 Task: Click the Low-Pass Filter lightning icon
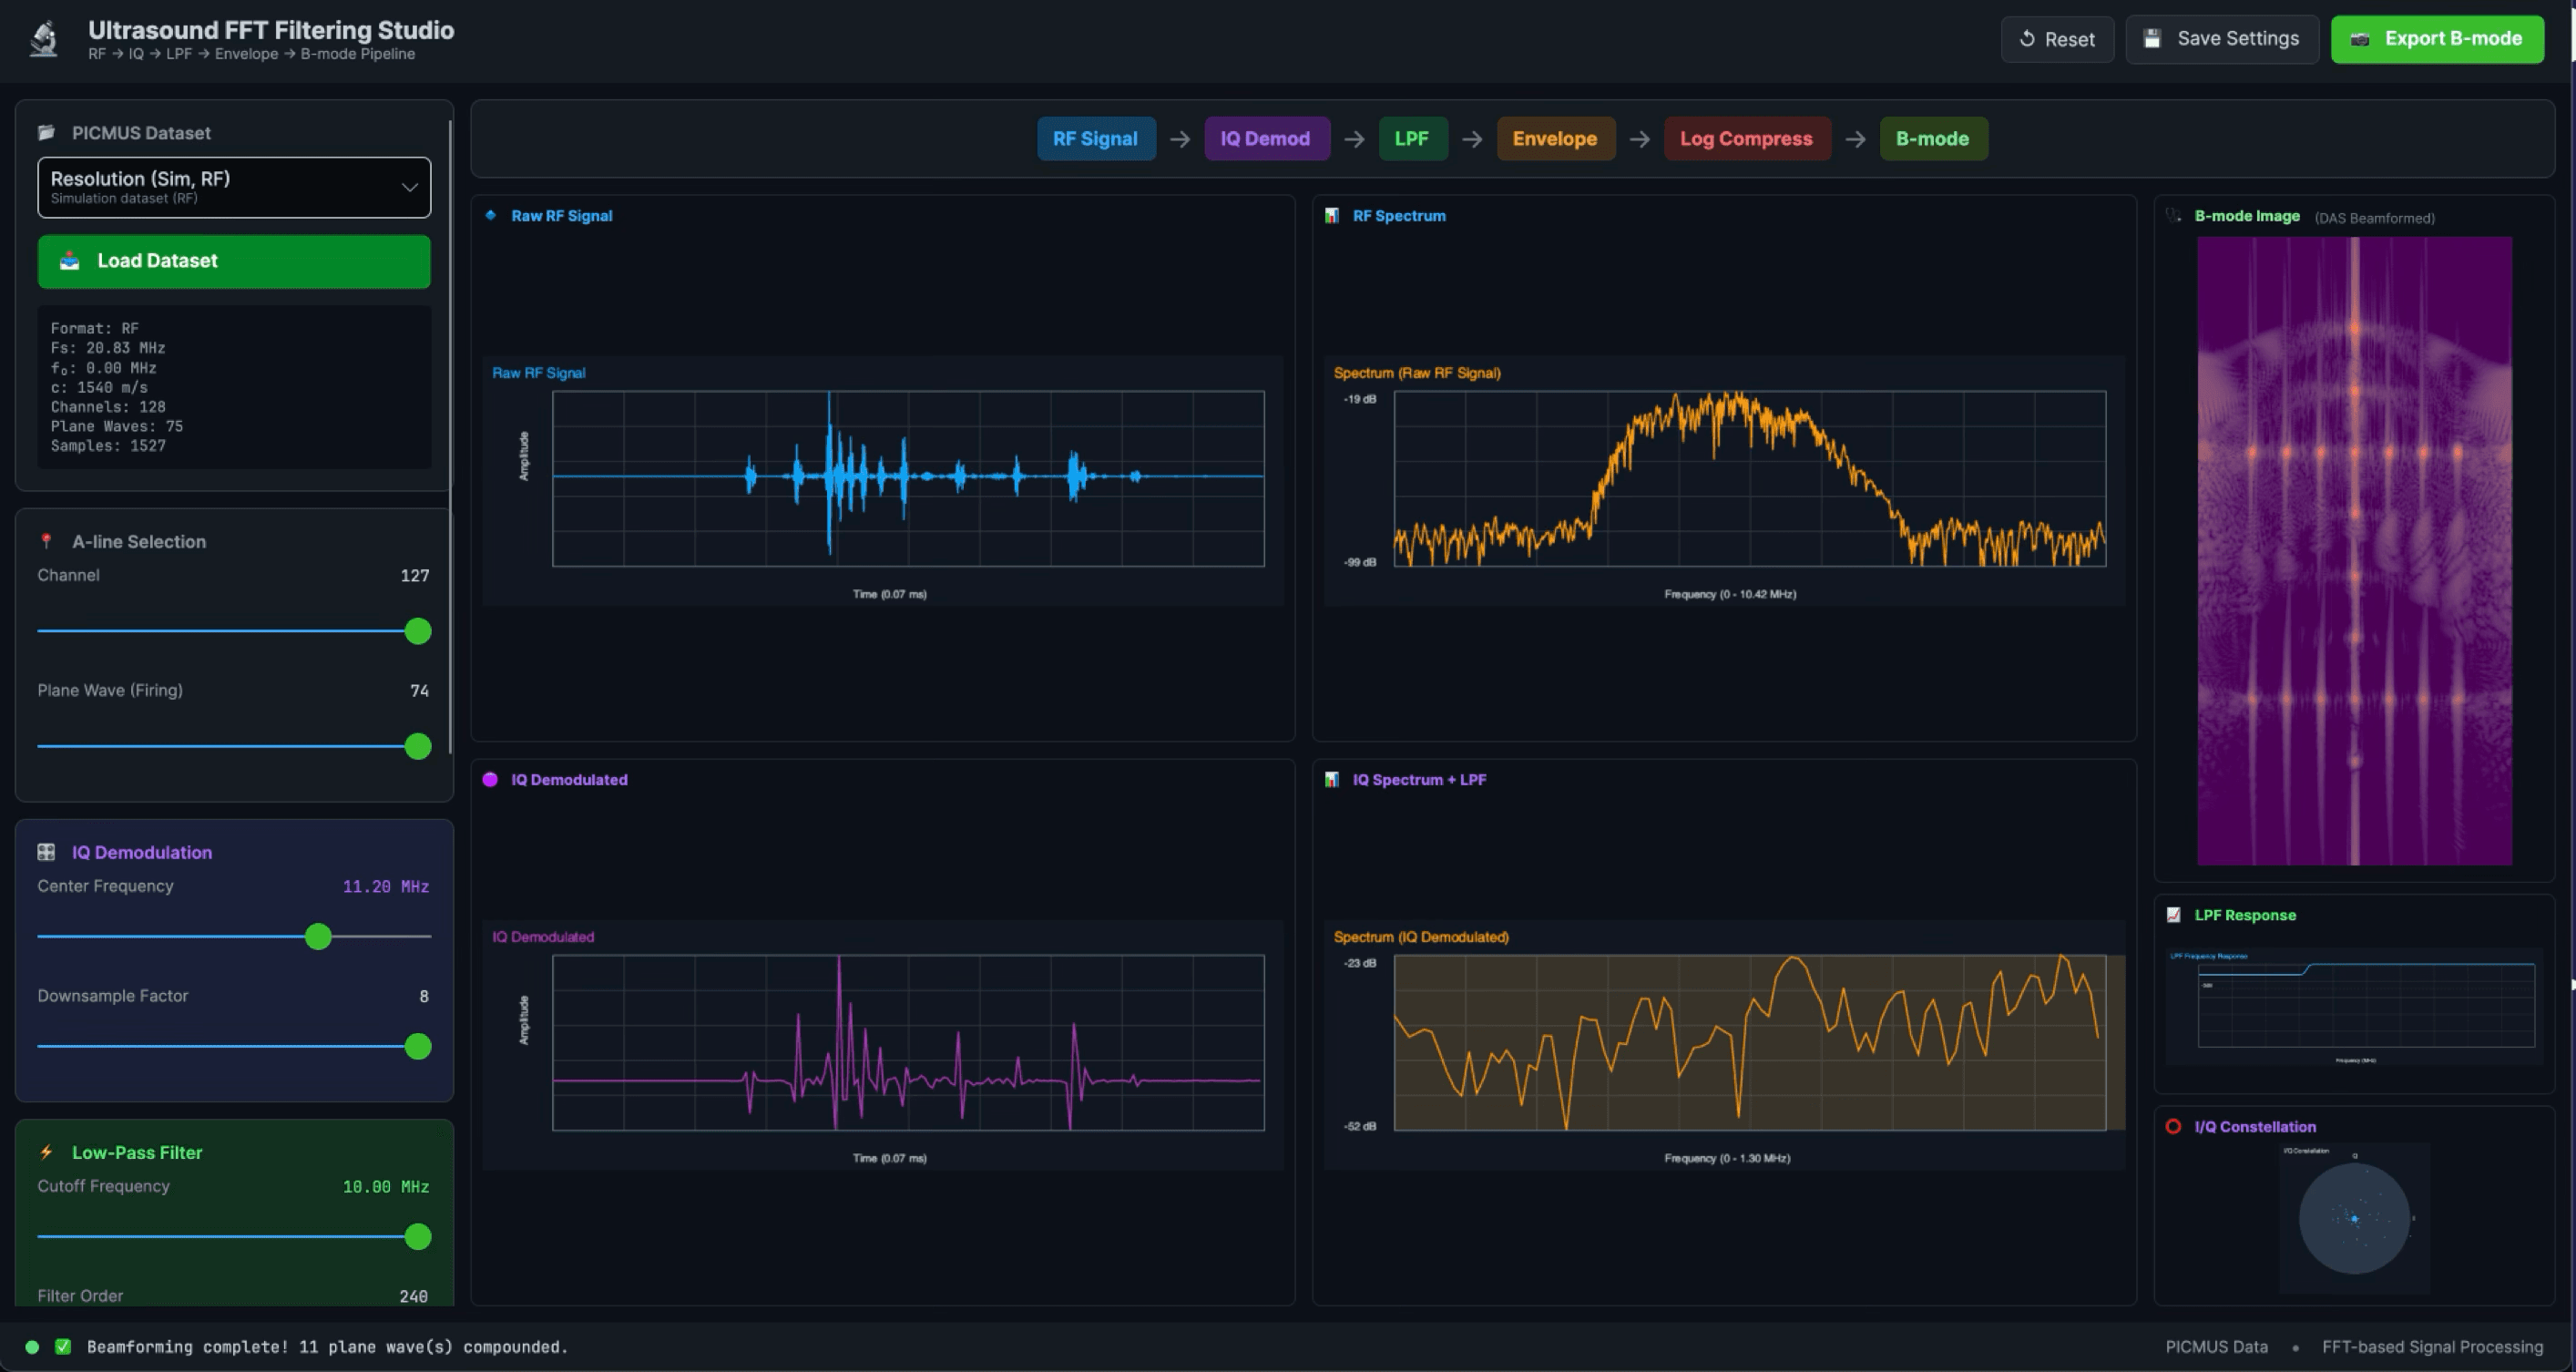[46, 1152]
